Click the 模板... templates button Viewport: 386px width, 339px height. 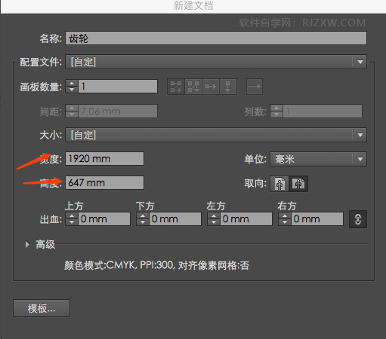pyautogui.click(x=42, y=308)
